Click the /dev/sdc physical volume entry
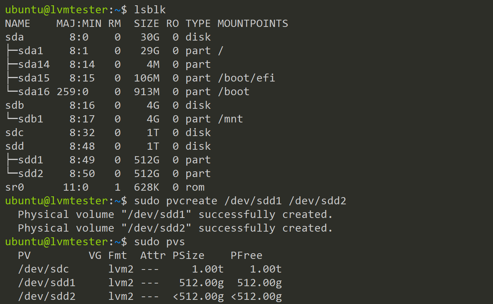The height and width of the screenshot is (304, 493). coord(43,269)
